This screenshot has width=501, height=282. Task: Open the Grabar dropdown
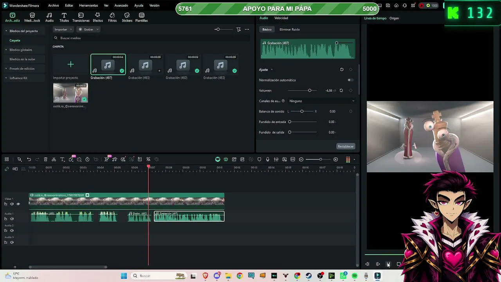point(88,29)
